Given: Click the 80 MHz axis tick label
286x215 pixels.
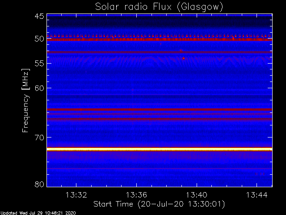Looking at the screenshot, I should (39, 184).
